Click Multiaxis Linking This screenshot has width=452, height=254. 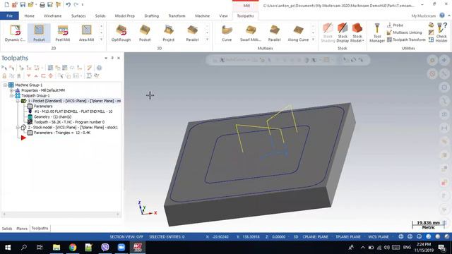(x=404, y=32)
